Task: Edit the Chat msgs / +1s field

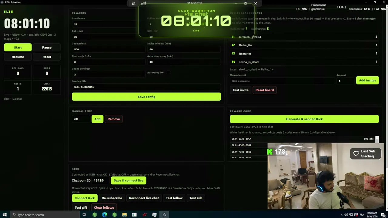Action: pos(109,62)
